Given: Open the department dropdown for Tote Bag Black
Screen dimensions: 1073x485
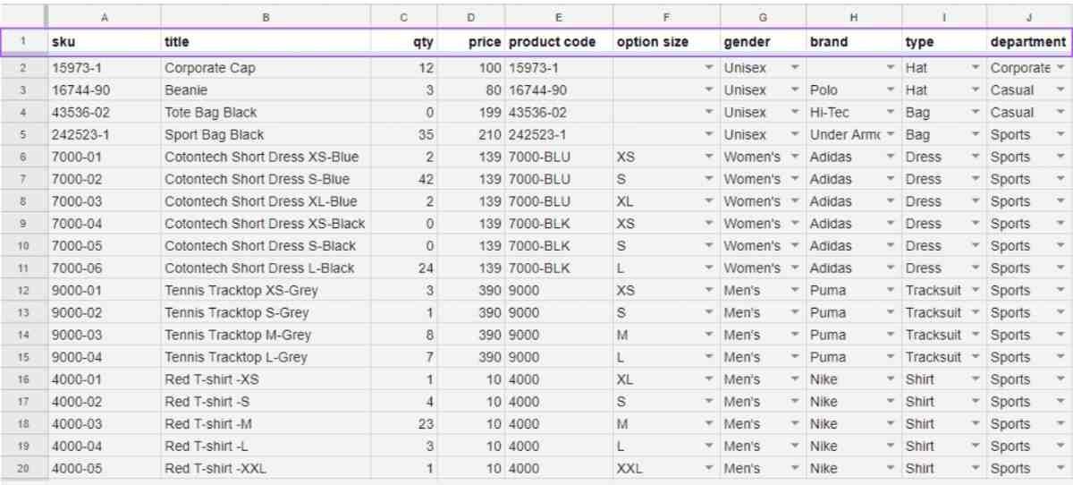Looking at the screenshot, I should 1060,113.
